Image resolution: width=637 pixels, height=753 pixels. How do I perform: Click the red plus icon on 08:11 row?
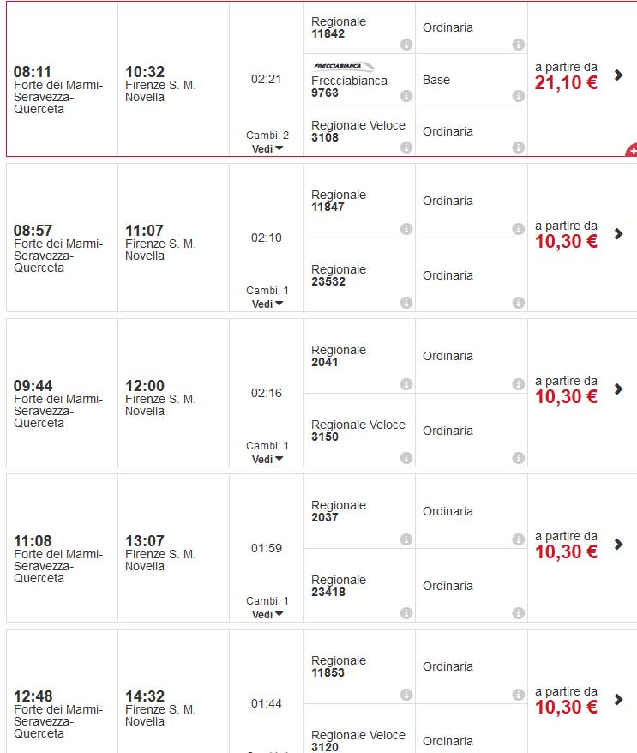[x=632, y=152]
